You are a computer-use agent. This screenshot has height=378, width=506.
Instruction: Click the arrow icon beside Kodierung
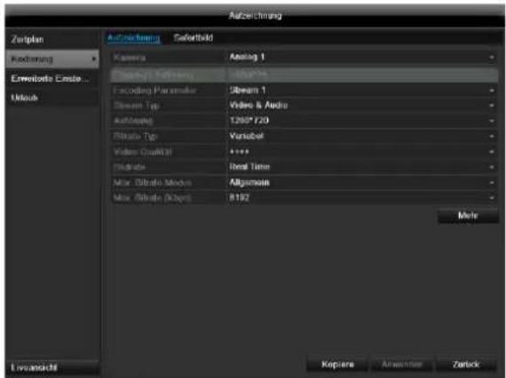click(x=93, y=59)
